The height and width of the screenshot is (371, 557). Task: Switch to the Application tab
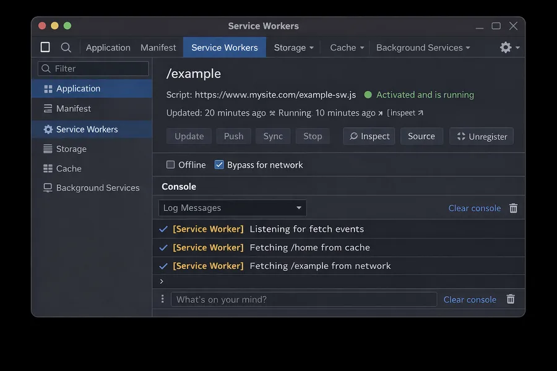[108, 48]
